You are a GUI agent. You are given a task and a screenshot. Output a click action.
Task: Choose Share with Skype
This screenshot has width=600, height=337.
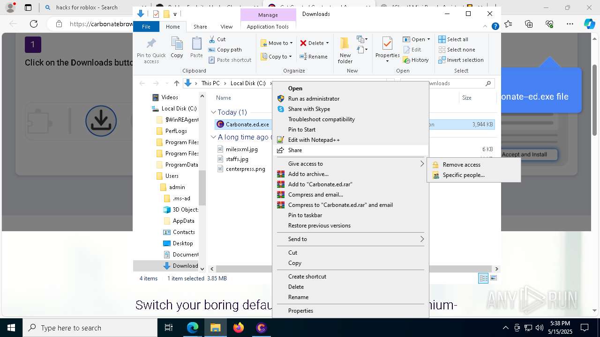[x=350, y=109]
